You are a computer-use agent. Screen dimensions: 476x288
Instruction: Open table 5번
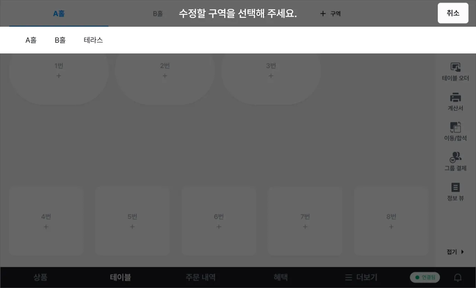(x=132, y=221)
